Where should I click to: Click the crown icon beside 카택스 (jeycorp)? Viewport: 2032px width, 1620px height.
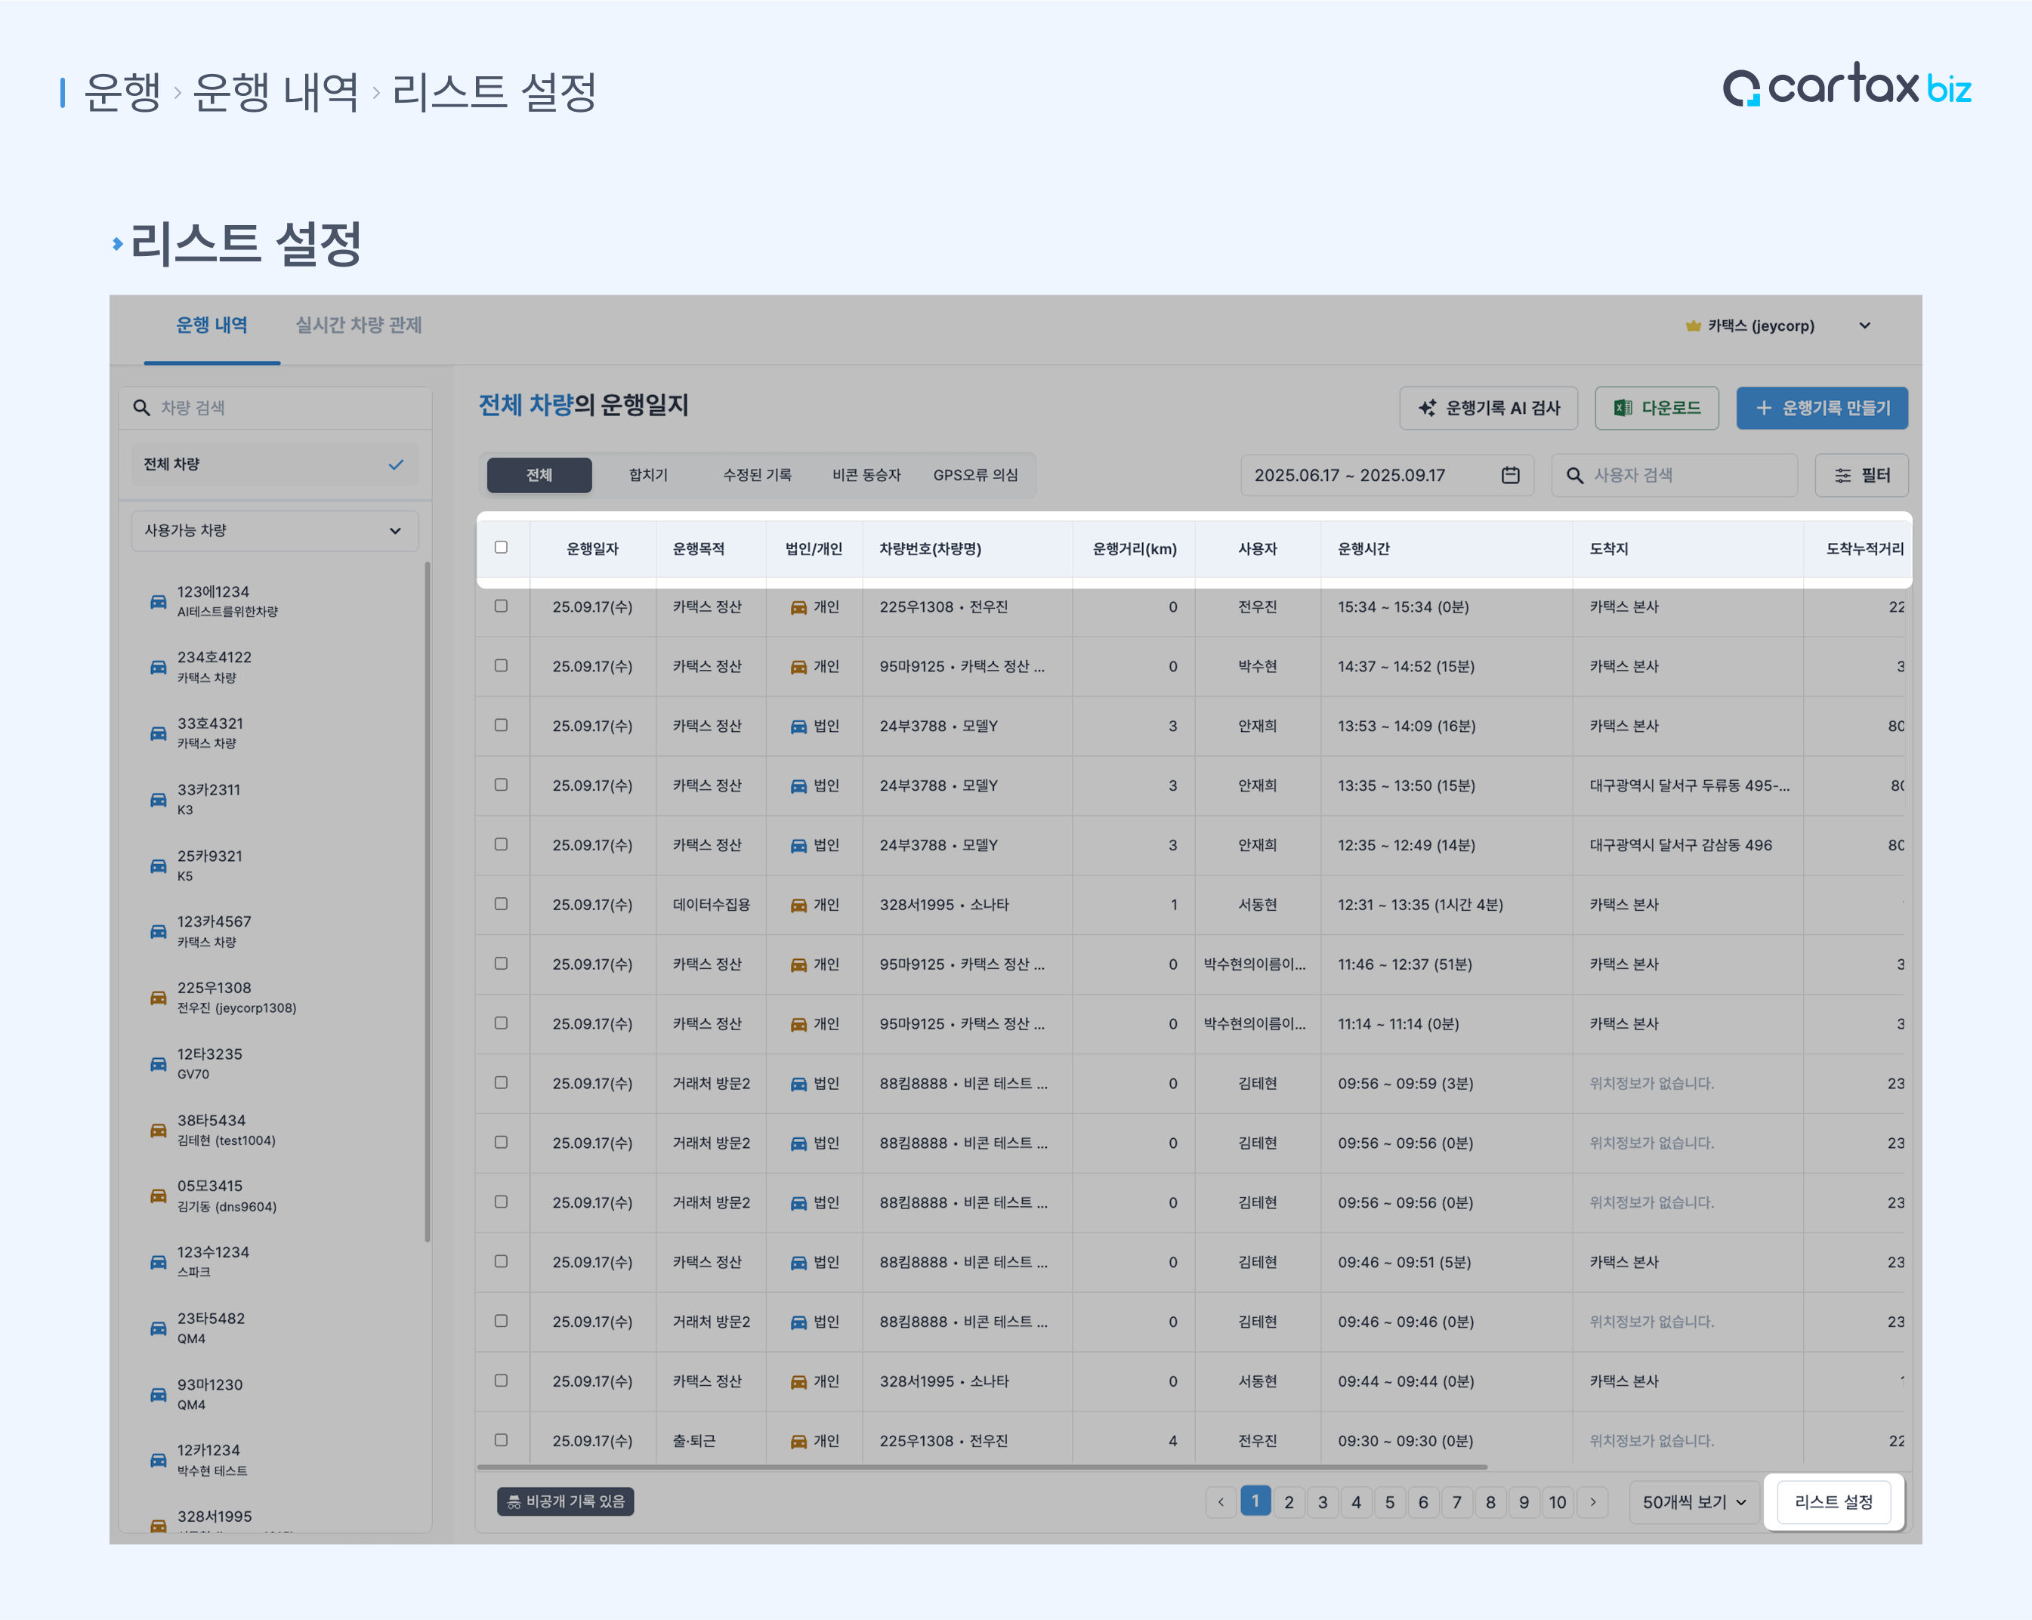[x=1693, y=326]
